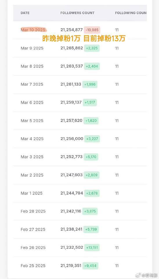Click the Weibo watermark logo icon
The image size is (159, 279).
[x=140, y=275]
